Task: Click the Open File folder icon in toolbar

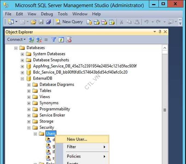Action: [33, 22]
